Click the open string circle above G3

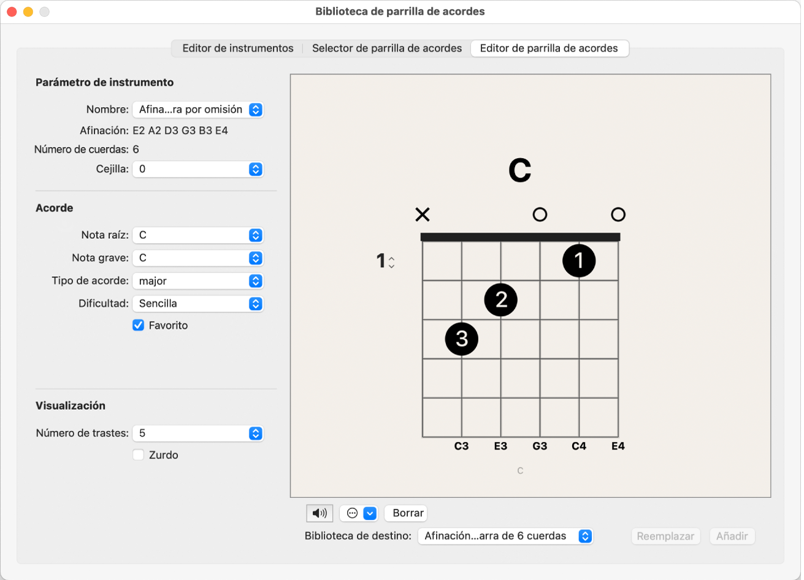pyautogui.click(x=540, y=214)
